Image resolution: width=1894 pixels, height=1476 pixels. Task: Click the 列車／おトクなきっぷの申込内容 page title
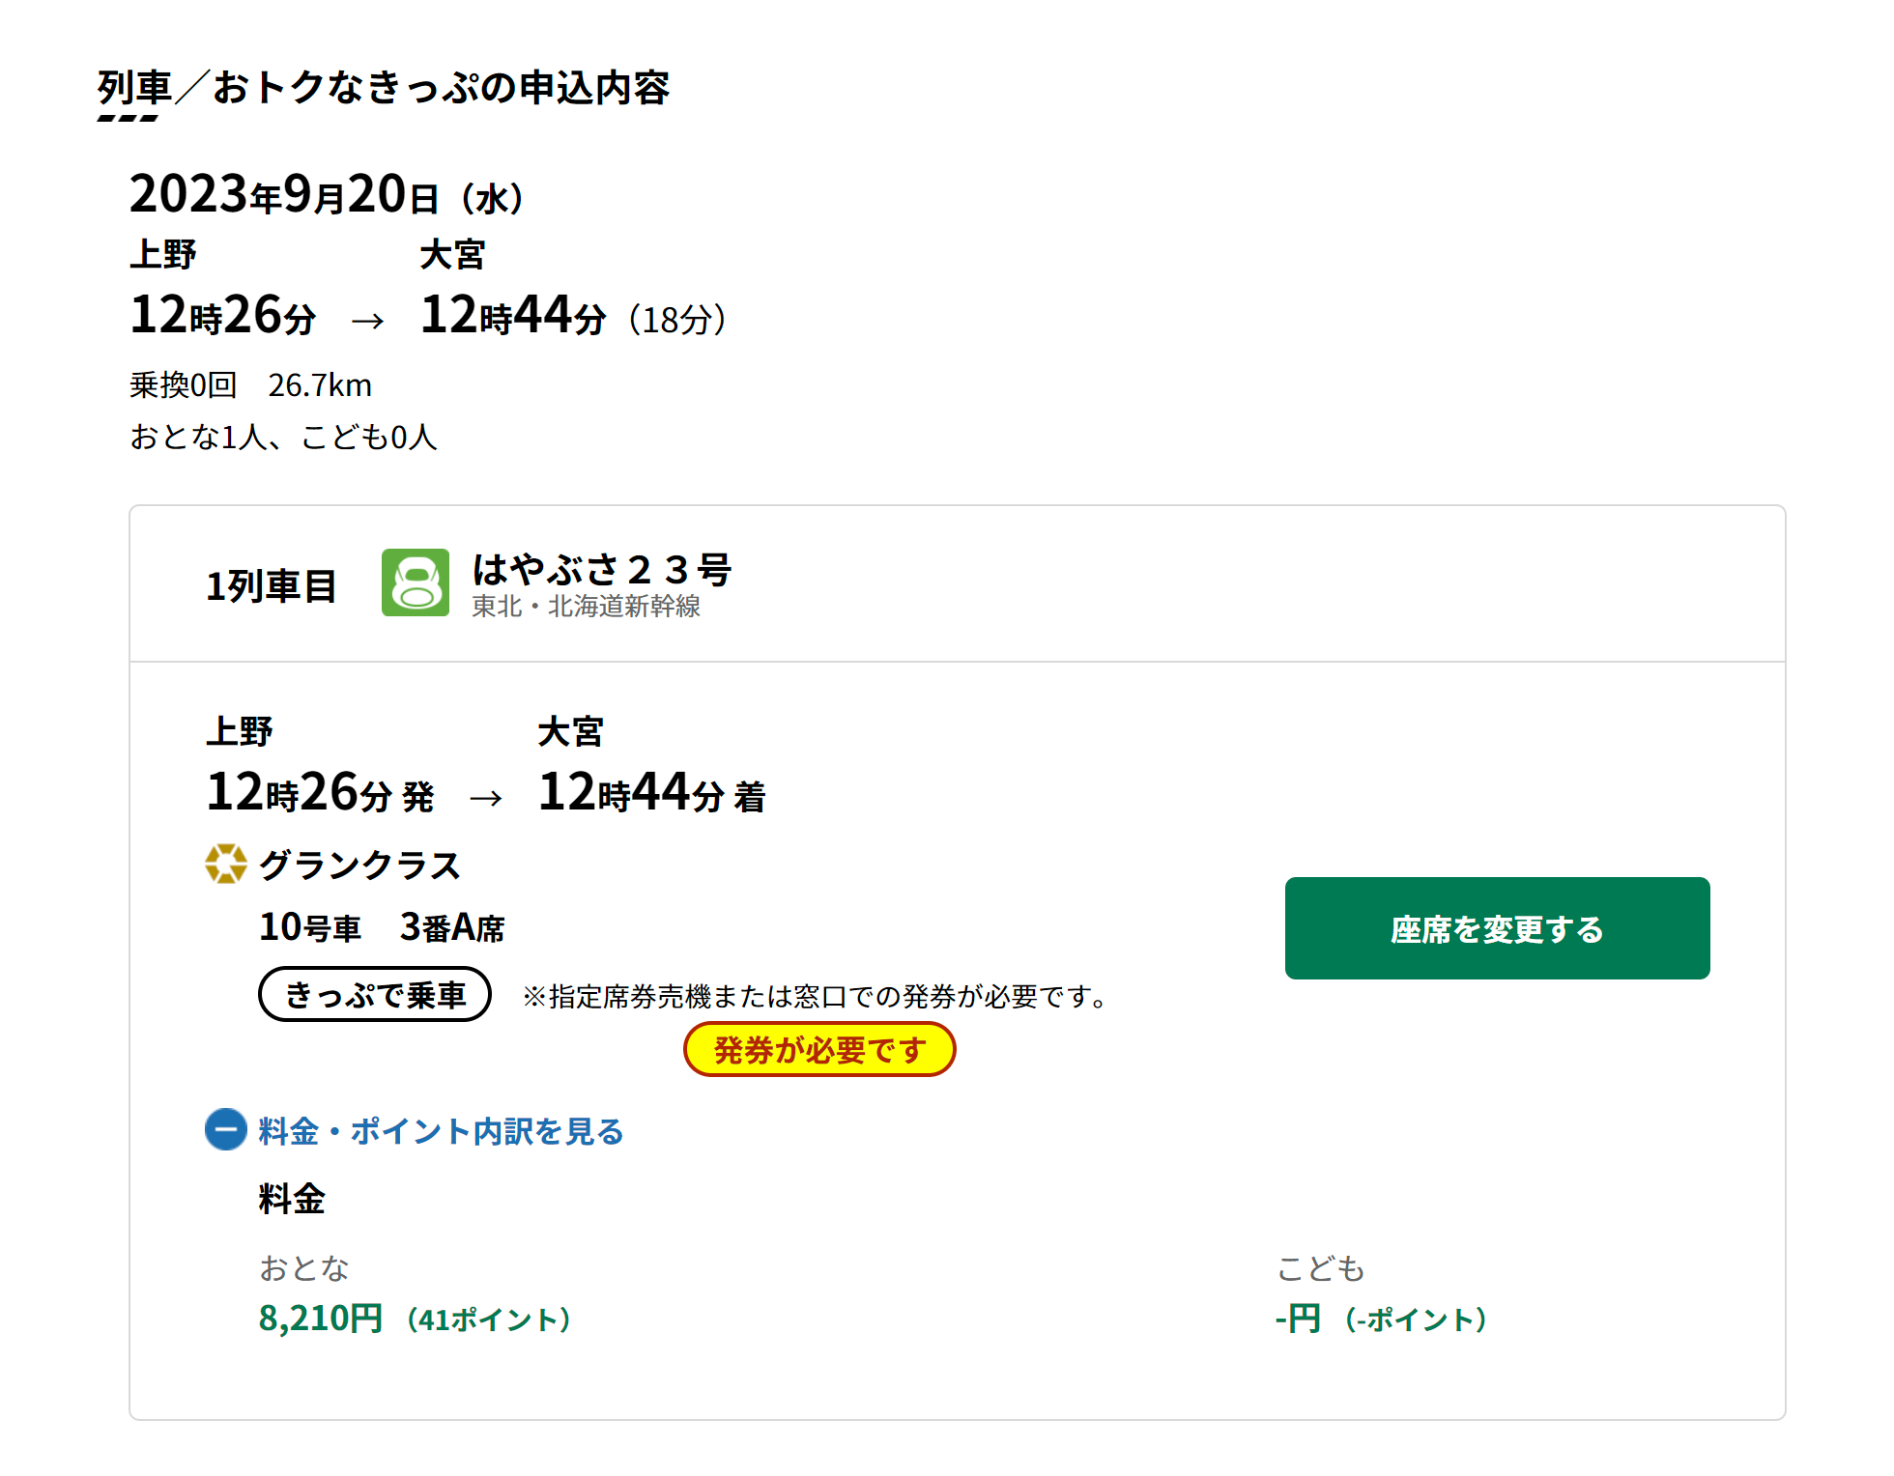(x=383, y=88)
